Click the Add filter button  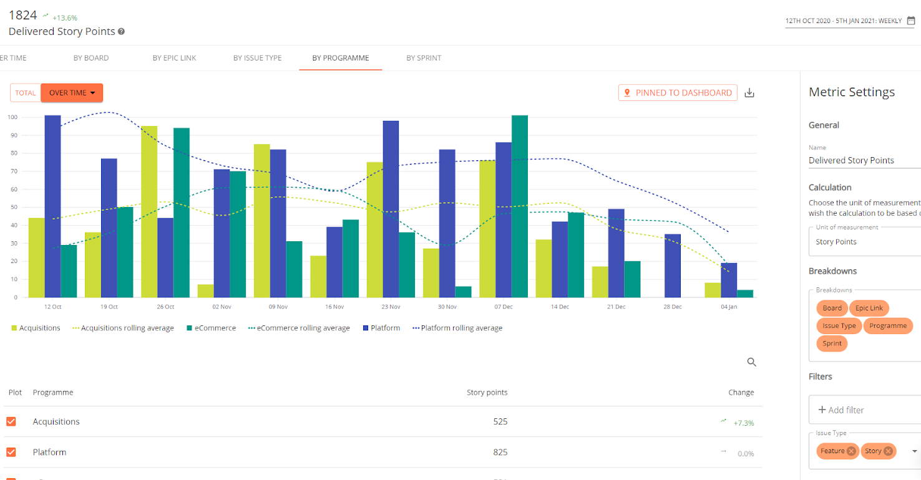pyautogui.click(x=842, y=410)
